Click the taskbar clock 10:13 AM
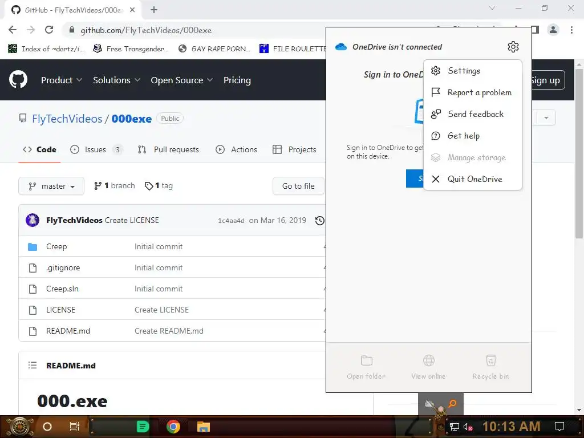This screenshot has width=584, height=438. pyautogui.click(x=512, y=427)
